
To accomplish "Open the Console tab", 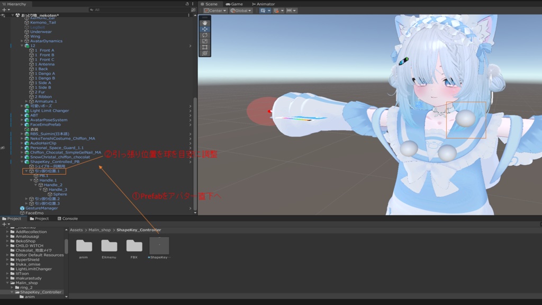I will (x=67, y=219).
